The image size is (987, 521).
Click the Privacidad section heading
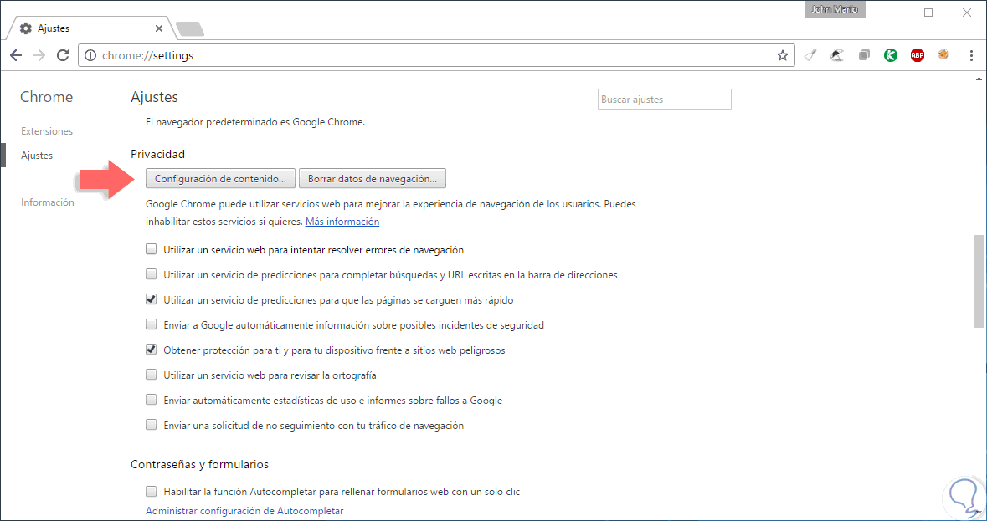158,154
